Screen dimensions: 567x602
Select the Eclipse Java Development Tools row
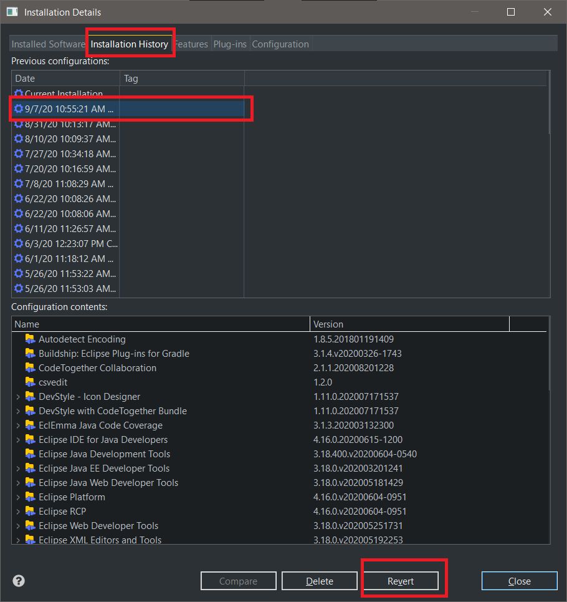tap(279, 454)
